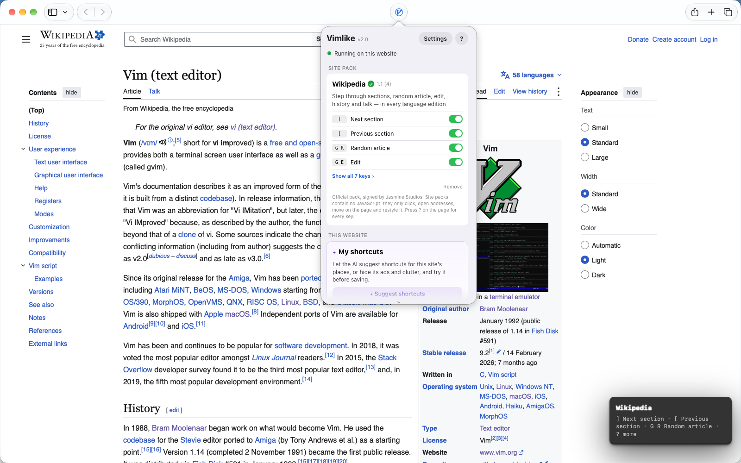Open the Edit tab of the article
741x463 pixels.
[499, 91]
